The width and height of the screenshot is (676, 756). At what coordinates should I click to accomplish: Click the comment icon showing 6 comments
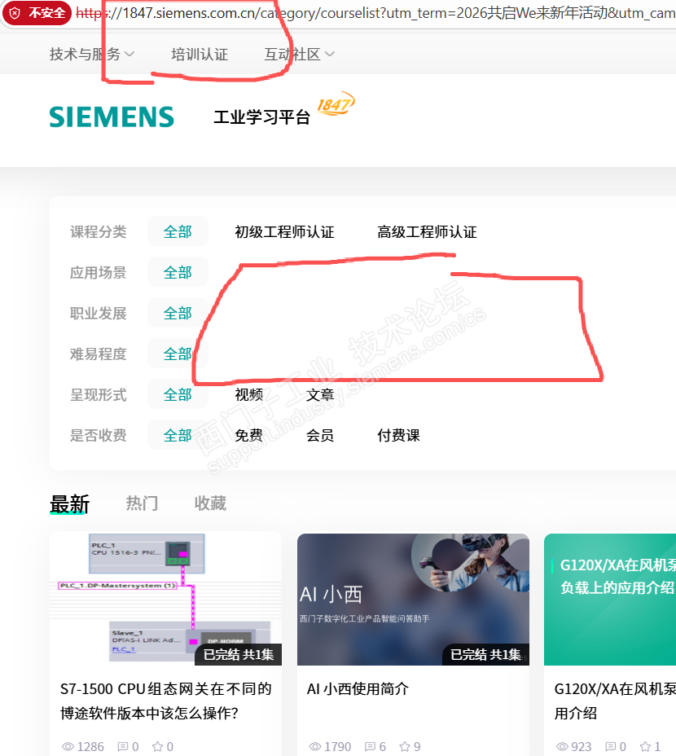click(370, 746)
